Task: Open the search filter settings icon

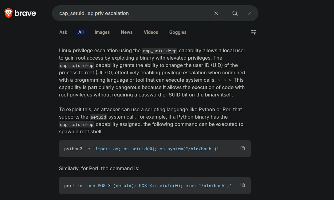Action: click(253, 32)
